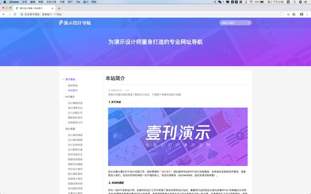The height and width of the screenshot is (194, 311).
Task: Click the comment count icon beside the date
Action: 125,90
